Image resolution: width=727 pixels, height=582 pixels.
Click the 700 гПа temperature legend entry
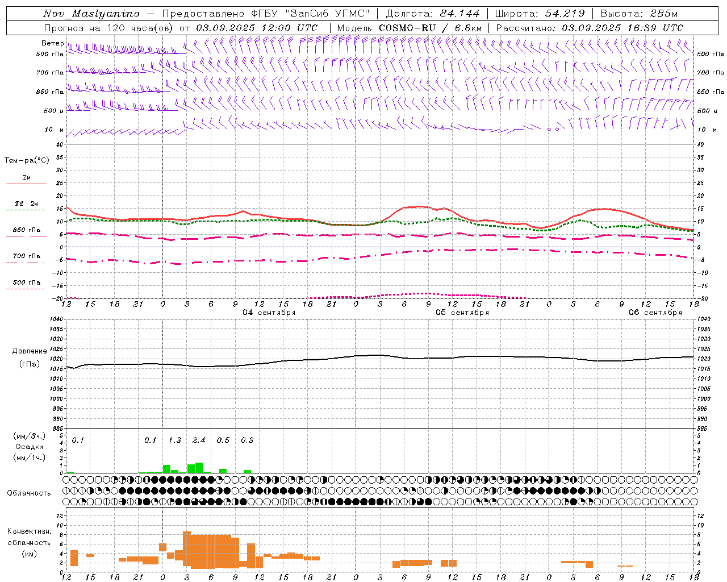(x=27, y=256)
